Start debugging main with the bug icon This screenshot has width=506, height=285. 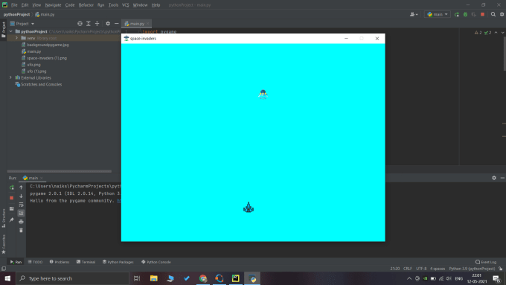[x=465, y=15]
